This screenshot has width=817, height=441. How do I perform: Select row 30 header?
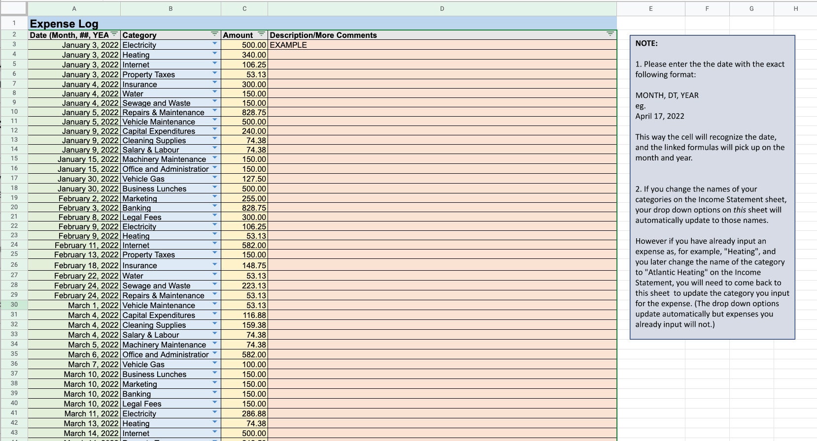coord(14,305)
